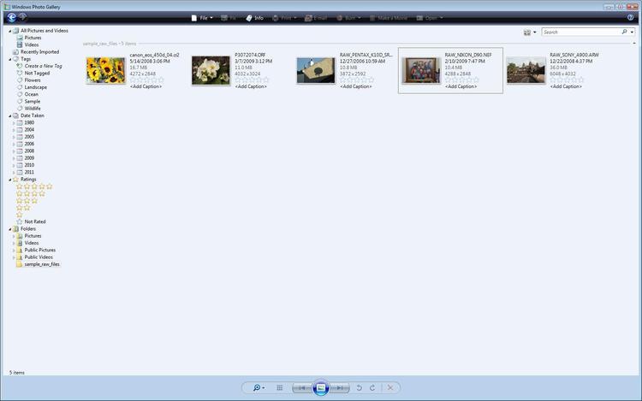The height and width of the screenshot is (401, 642).
Task: Select the sunflowers thumbnail
Action: (x=105, y=71)
